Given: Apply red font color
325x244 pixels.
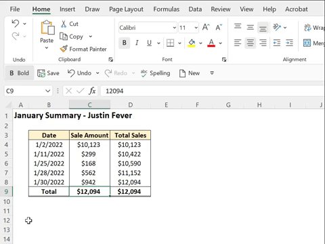Looking at the screenshot, I should tap(211, 43).
